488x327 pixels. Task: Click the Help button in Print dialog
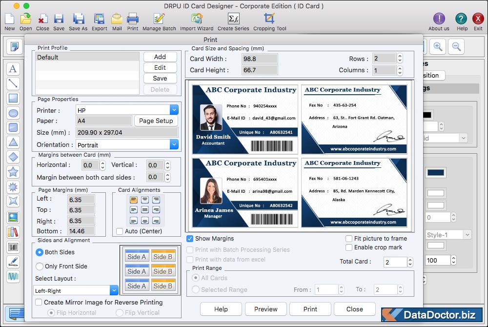[x=221, y=309]
